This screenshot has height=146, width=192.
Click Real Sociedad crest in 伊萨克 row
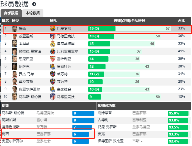click(x=53, y=67)
